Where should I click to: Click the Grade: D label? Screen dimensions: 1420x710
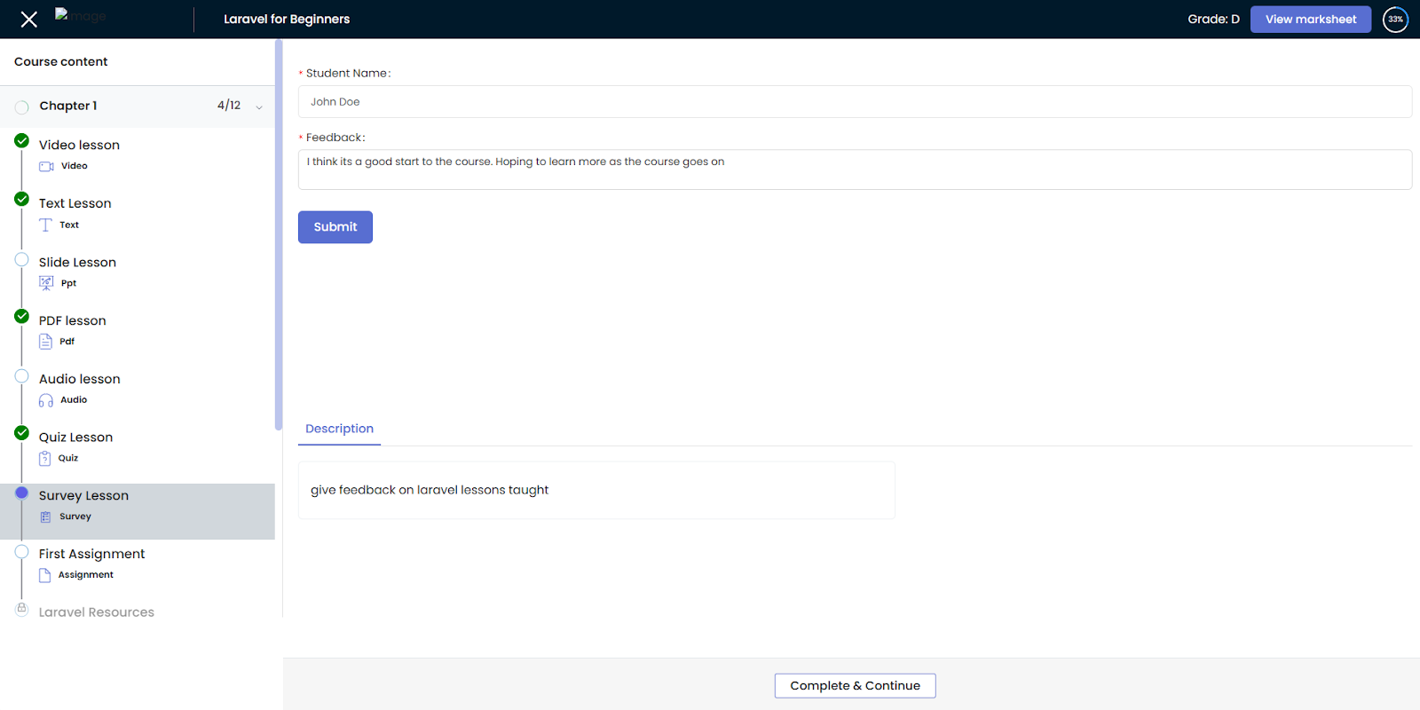[x=1213, y=20]
